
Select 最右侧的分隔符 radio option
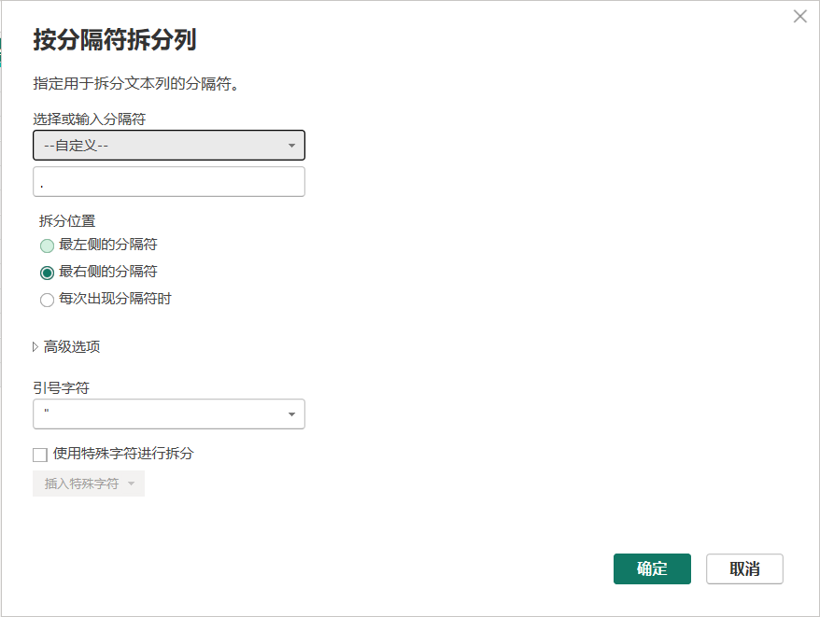coord(47,273)
